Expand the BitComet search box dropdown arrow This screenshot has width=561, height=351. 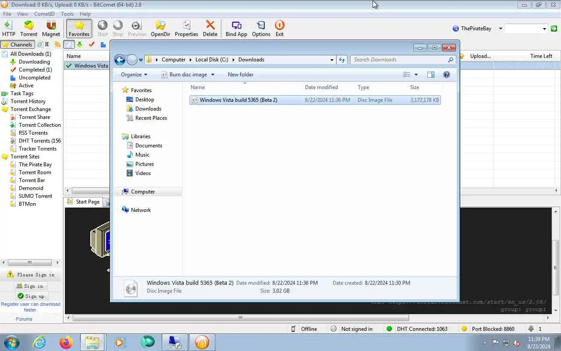(544, 29)
